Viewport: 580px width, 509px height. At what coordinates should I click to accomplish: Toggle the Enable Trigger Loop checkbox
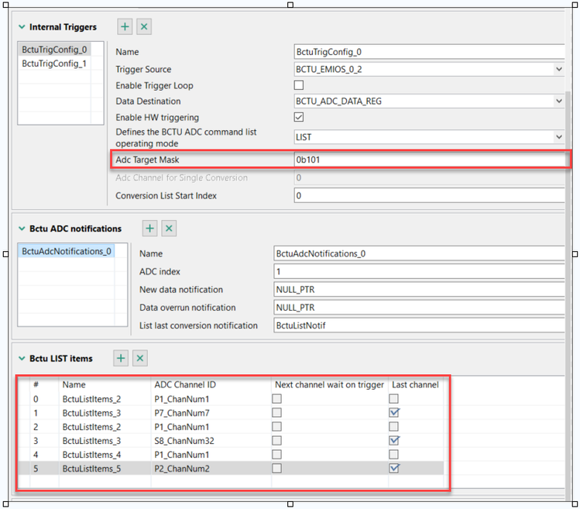coord(298,85)
